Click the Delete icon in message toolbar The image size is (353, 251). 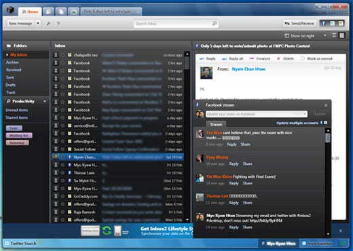[x=278, y=58]
